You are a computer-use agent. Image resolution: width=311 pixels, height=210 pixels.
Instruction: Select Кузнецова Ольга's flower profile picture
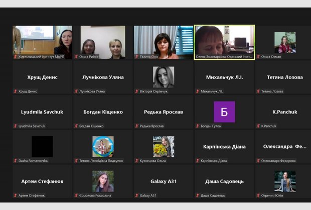[164, 146]
